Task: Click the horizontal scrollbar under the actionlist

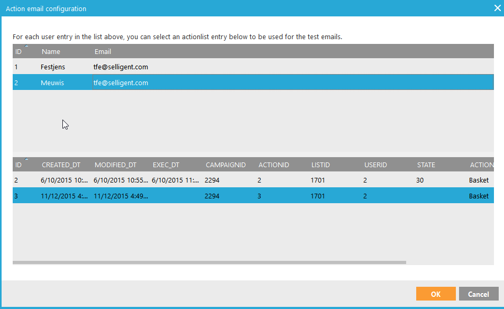Action: click(209, 262)
